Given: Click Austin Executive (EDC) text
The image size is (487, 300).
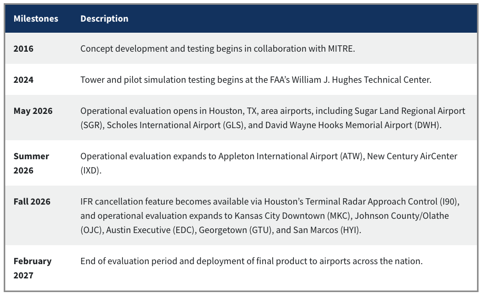Looking at the screenshot, I should click(151, 230).
